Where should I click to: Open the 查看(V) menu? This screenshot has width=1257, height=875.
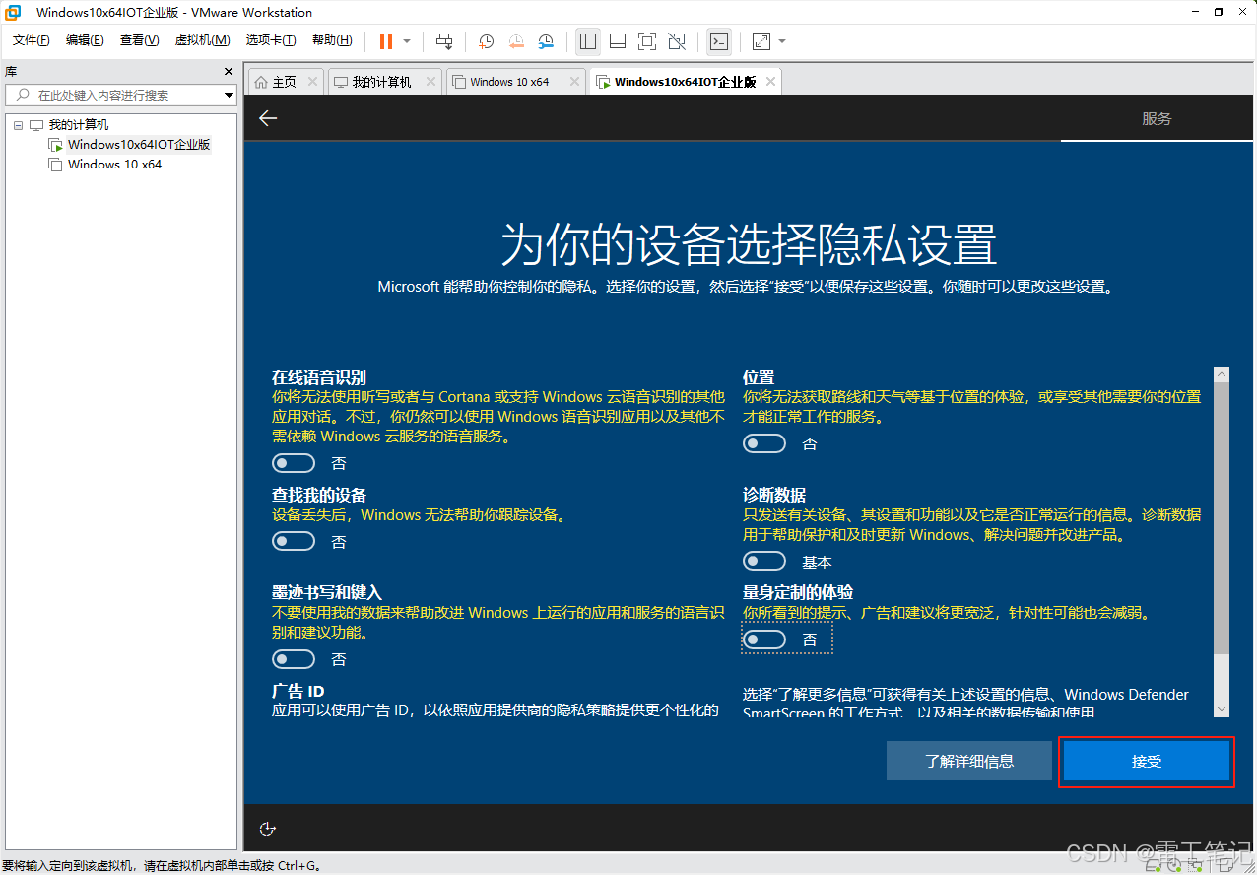click(139, 40)
